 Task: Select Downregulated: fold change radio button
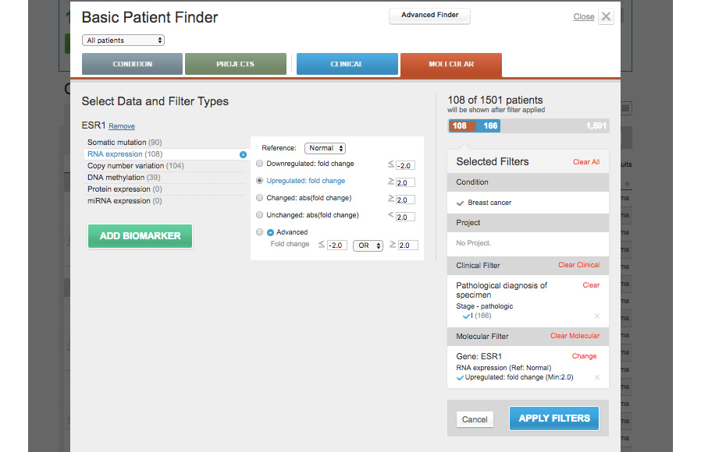tap(260, 164)
